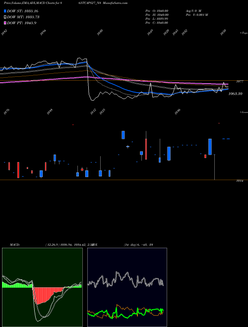Click the 'Pre V: 0.001 M' text
The image size is (248, 327).
[197, 15]
